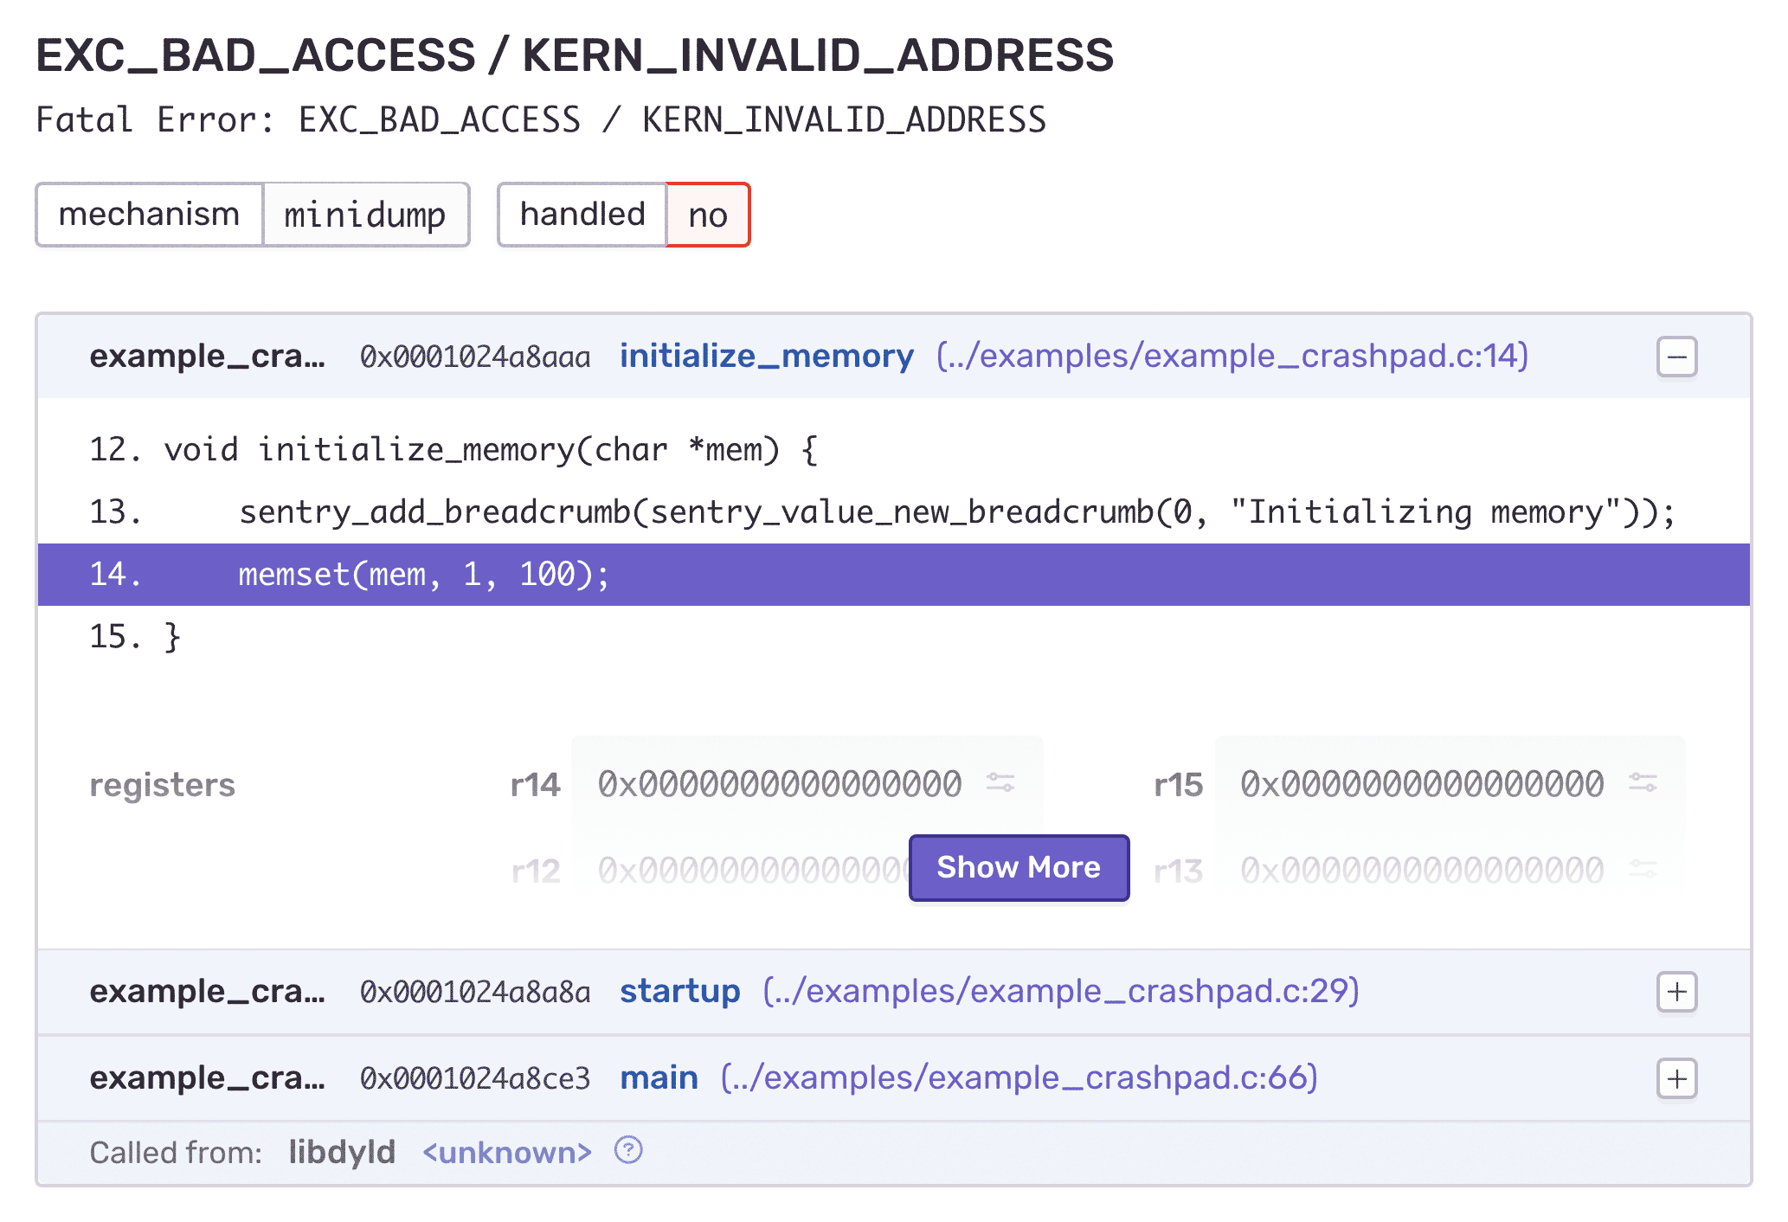The image size is (1788, 1222).
Task: Select highlighted line 14 memset code
Action: tap(424, 575)
